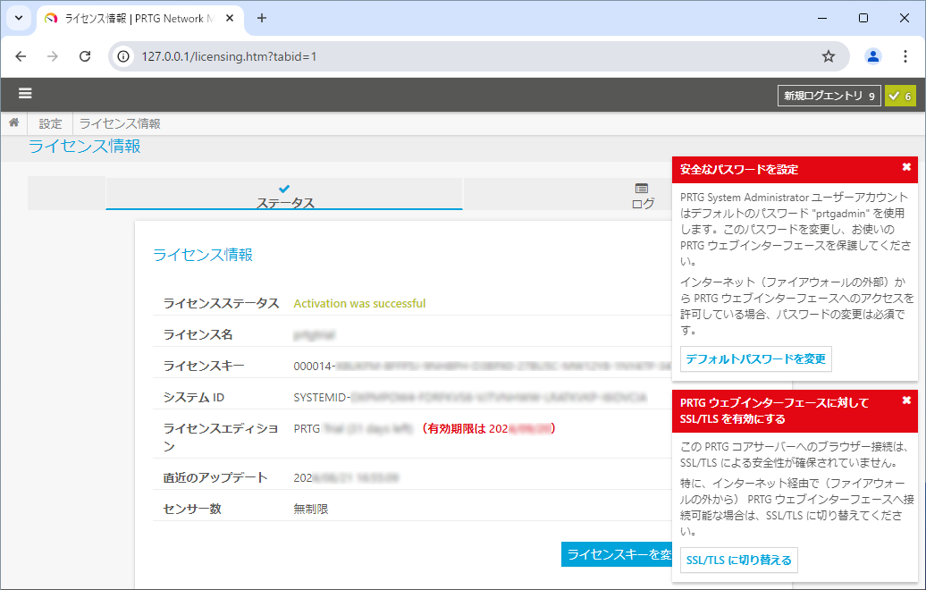
Task: Open the PRTG hamburger main menu
Action: click(25, 93)
